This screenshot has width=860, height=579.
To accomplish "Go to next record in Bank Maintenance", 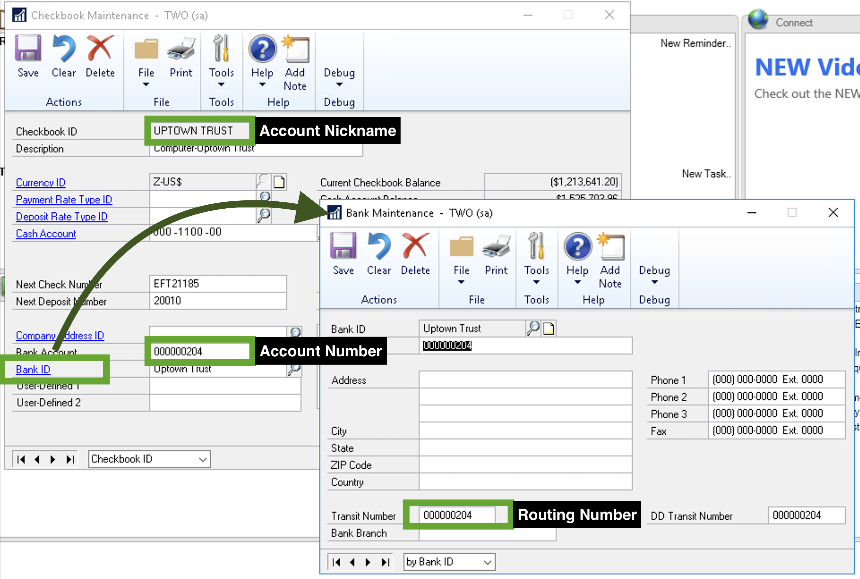I will (368, 562).
